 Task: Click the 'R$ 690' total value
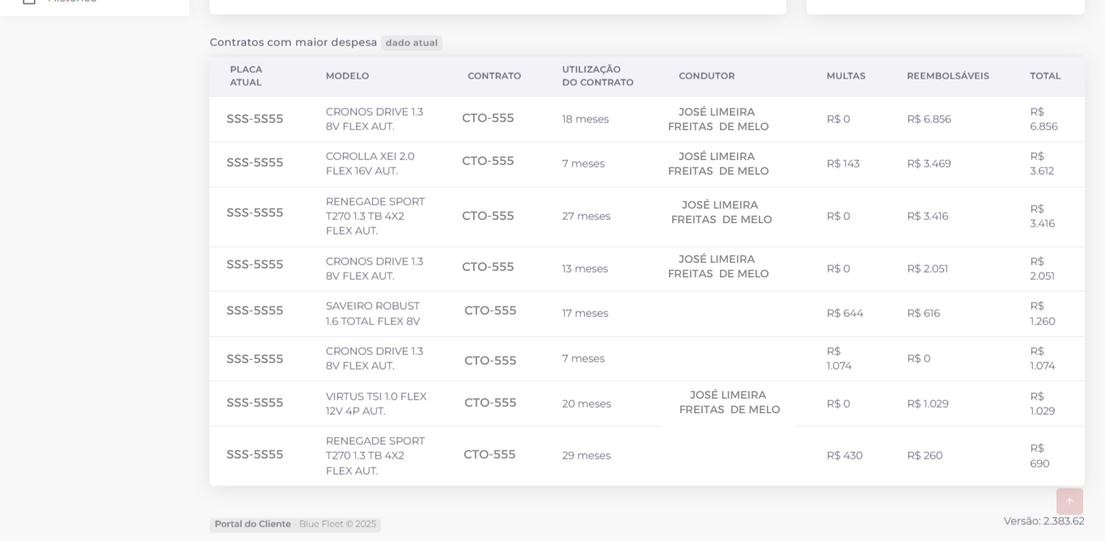point(1039,455)
